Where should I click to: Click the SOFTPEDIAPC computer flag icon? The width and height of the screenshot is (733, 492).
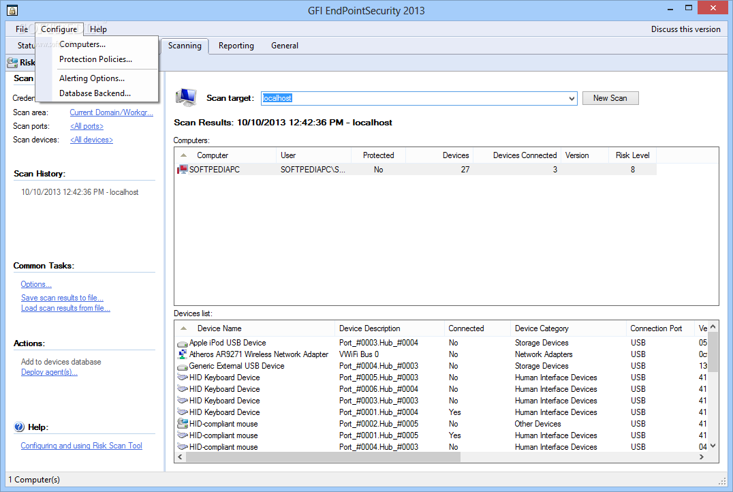[x=183, y=169]
